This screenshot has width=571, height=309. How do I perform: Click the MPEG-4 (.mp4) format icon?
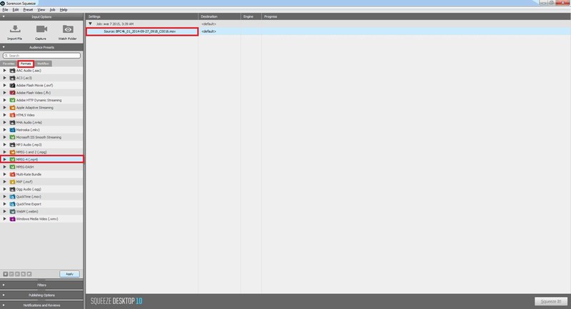[12, 159]
